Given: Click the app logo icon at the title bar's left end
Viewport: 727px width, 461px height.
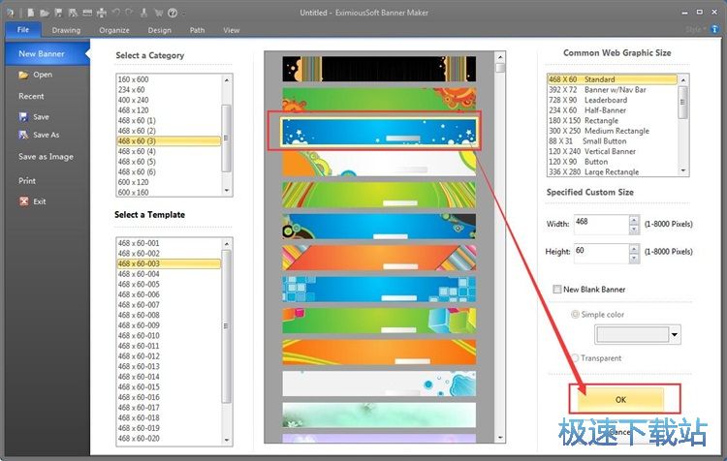Looking at the screenshot, I should pos(11,13).
